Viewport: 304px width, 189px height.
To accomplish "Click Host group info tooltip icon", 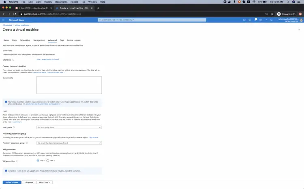I will (x=14, y=127).
